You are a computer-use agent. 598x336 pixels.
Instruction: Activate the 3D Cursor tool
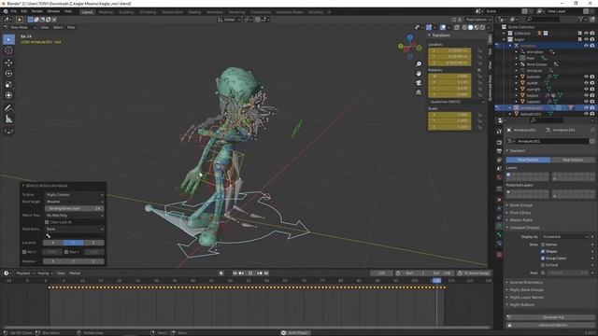[8, 50]
